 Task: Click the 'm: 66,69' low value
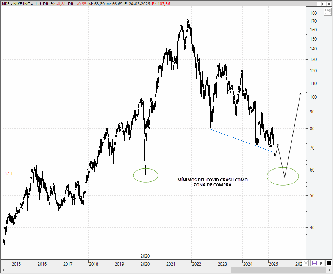pyautogui.click(x=114, y=4)
